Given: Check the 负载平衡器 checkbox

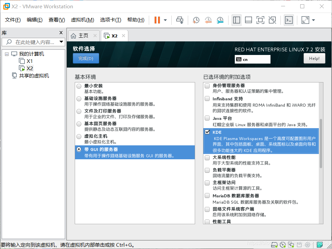Looking at the screenshot, I should point(207,170).
